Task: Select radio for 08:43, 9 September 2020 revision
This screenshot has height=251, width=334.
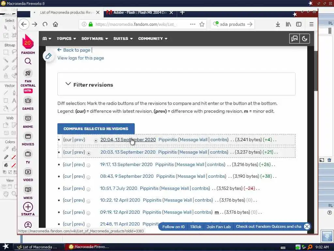Action: click(88, 177)
